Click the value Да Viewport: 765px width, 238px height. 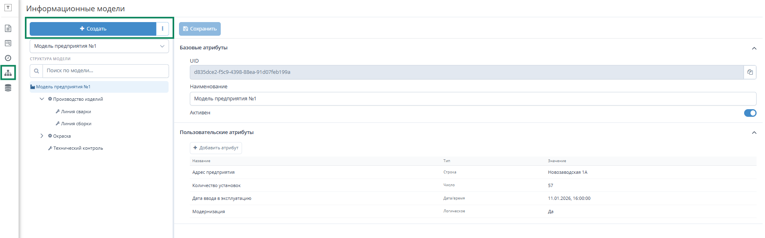(x=551, y=212)
